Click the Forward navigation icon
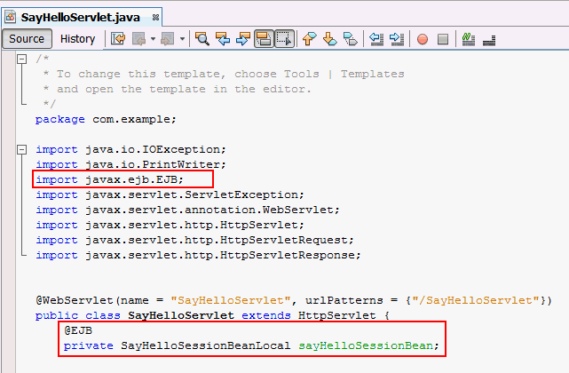The height and width of the screenshot is (373, 569). (x=168, y=38)
